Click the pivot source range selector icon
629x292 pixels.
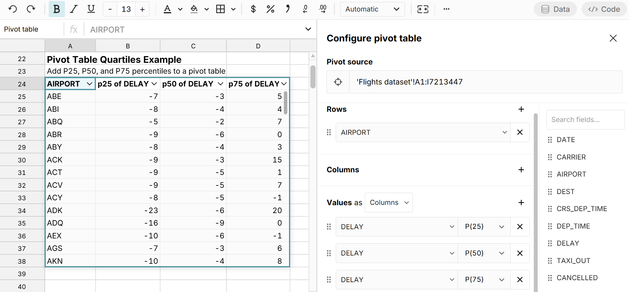coord(338,82)
